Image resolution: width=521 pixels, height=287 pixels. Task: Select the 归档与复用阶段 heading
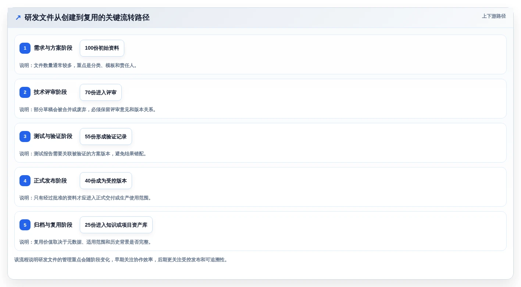pyautogui.click(x=53, y=225)
